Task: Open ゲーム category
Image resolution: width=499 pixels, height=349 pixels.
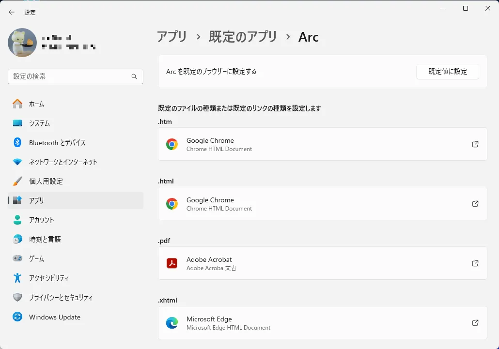Action: click(x=76, y=258)
